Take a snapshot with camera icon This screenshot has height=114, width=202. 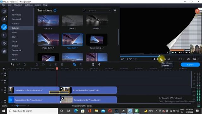point(194,59)
